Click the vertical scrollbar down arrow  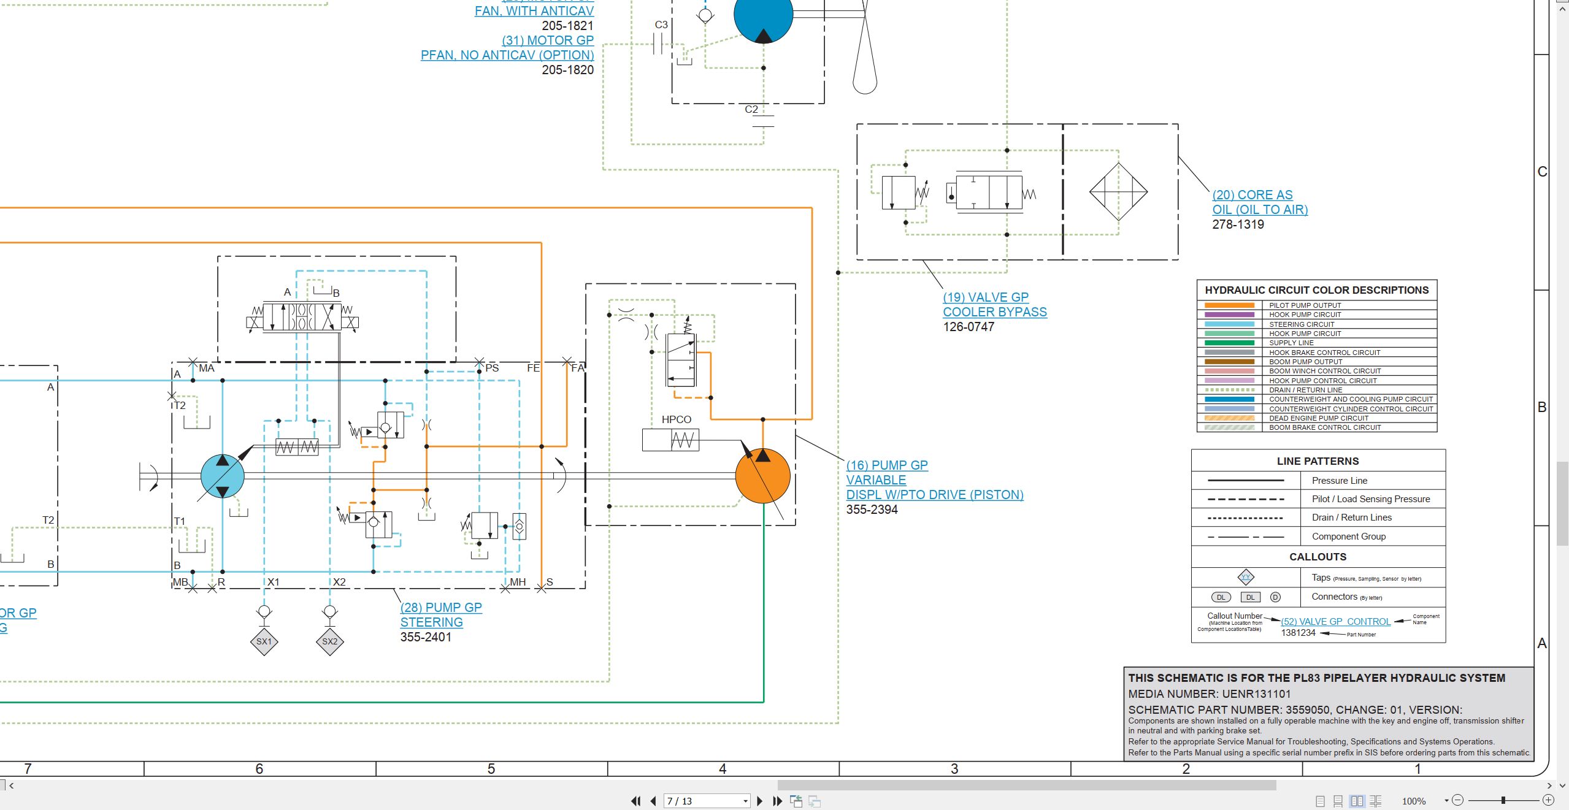pos(1562,785)
